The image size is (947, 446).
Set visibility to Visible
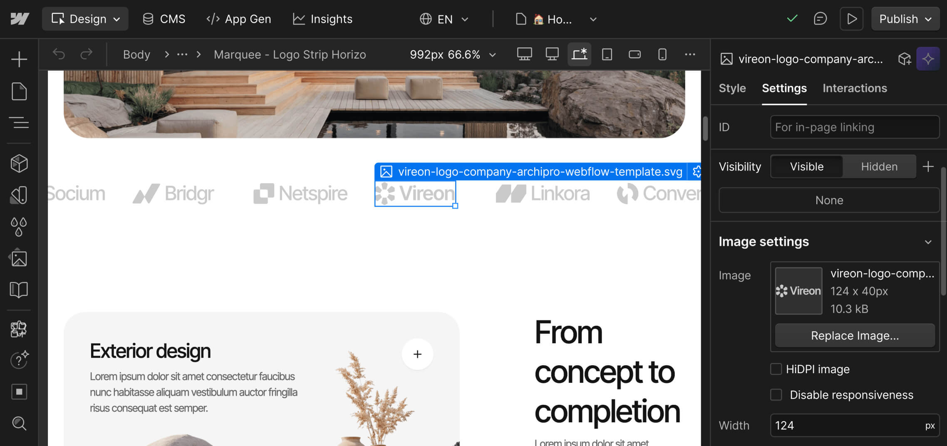click(807, 166)
